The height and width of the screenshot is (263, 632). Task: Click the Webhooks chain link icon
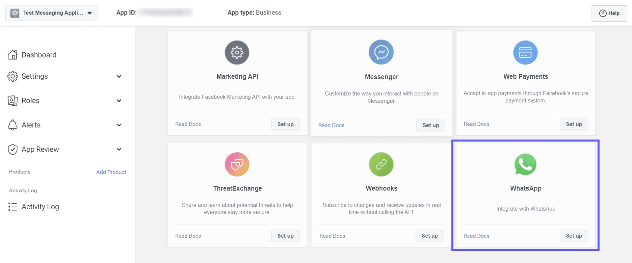(x=381, y=164)
